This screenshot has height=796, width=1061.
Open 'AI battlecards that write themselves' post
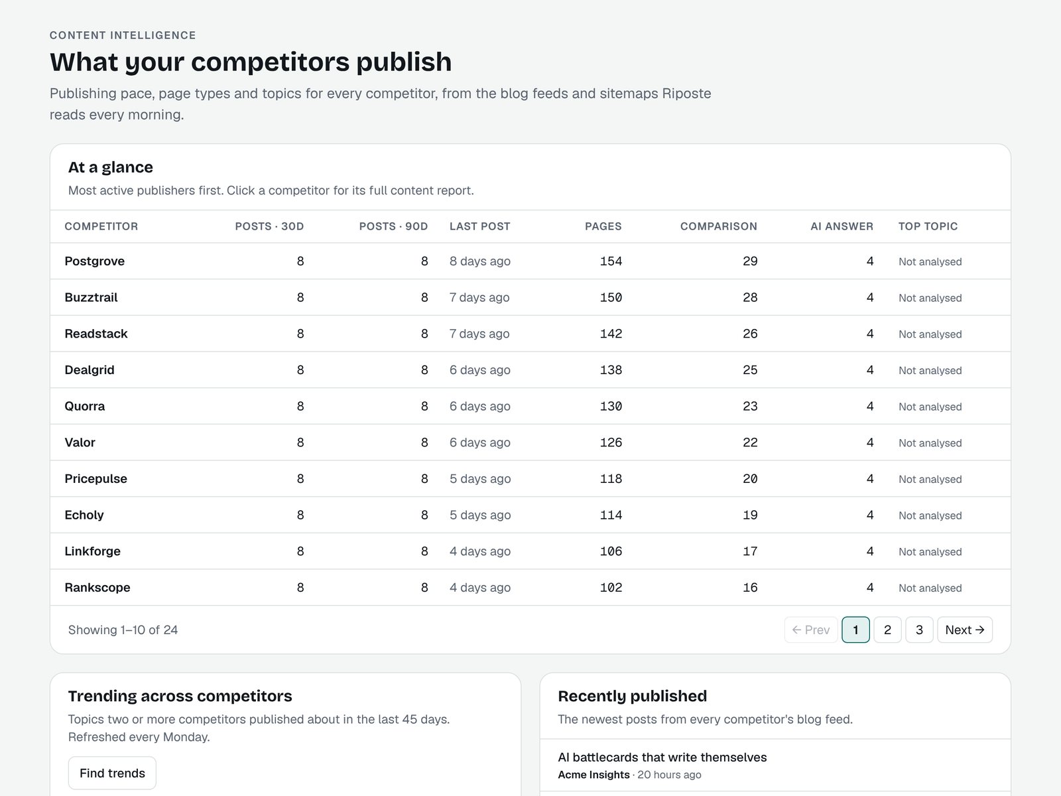[x=662, y=758]
